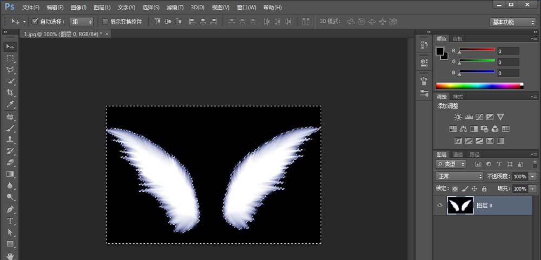
Task: Switch to the 色板 tab
Action: click(x=457, y=39)
